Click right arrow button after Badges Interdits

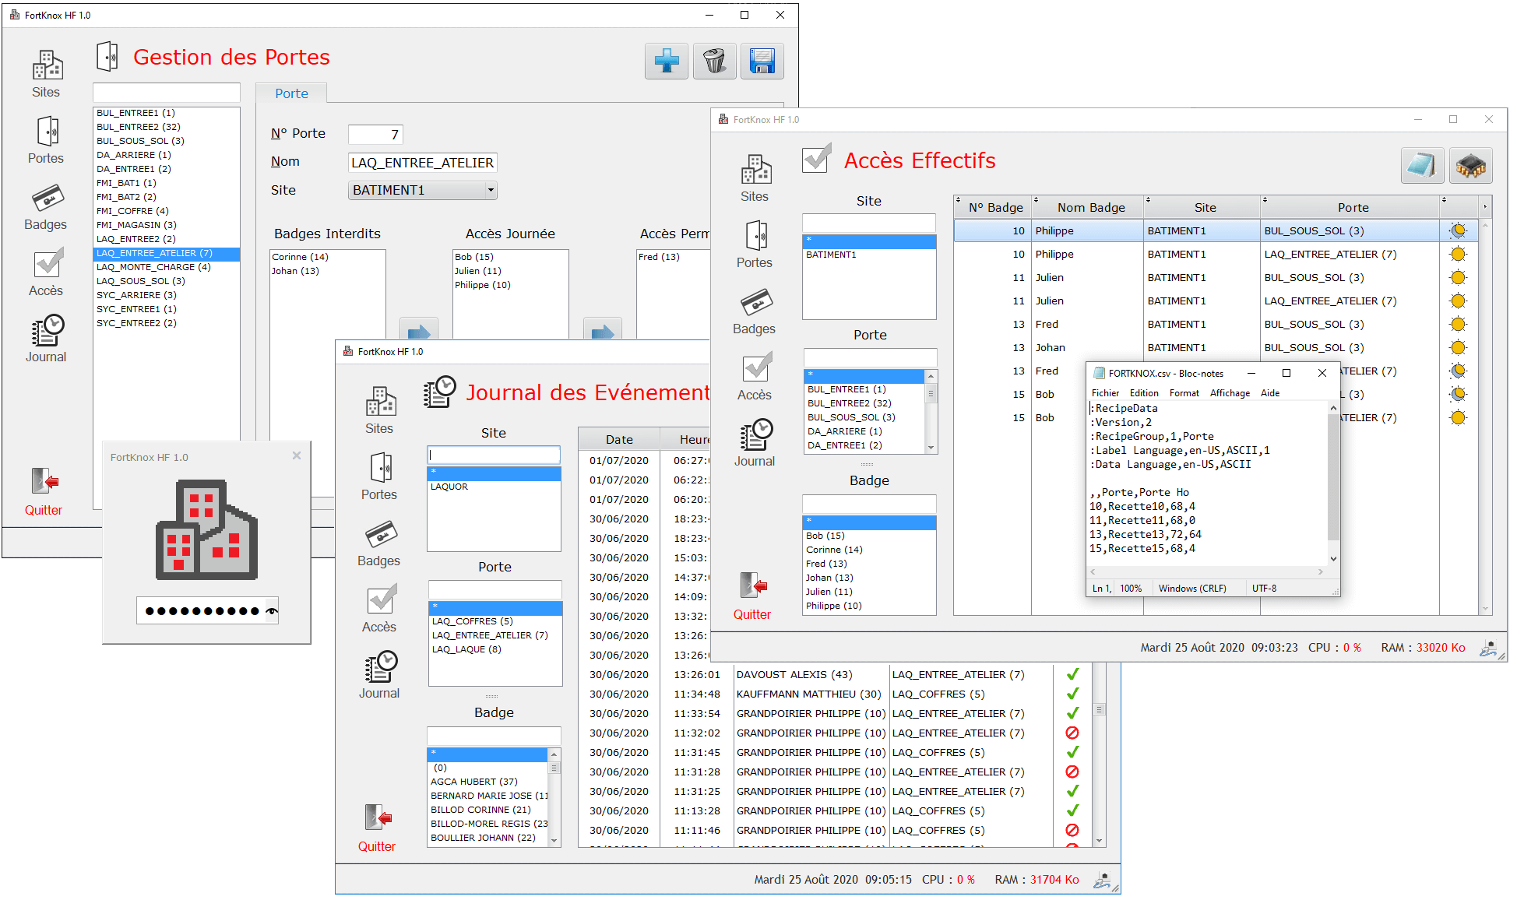pyautogui.click(x=418, y=330)
